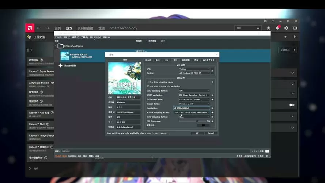Viewport: 325px width, 183px height.
Task: Switch to the 输入配置文件 tab
Action: tap(208, 60)
